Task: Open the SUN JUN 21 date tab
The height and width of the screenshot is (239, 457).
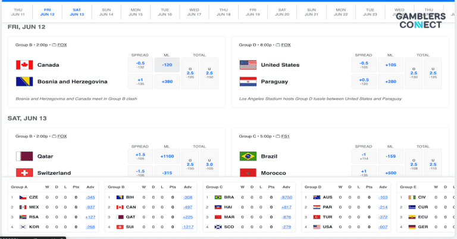Action: [x=311, y=12]
